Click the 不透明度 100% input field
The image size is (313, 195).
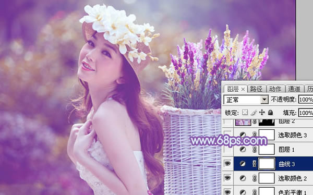306,100
